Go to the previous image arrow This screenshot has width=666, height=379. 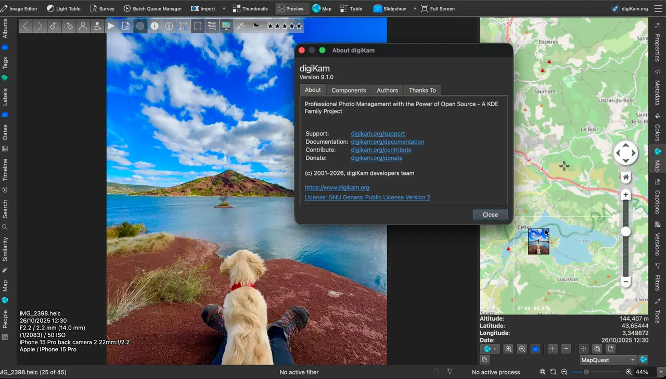point(25,26)
